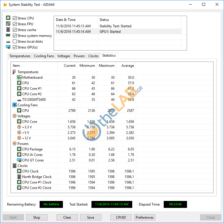Switch to the Temperatures tab
Image resolution: width=224 pixels, height=223 pixels.
(x=20, y=56)
